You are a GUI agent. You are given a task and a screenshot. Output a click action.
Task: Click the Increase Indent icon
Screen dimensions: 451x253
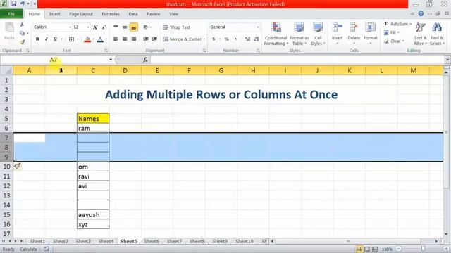coord(154,39)
